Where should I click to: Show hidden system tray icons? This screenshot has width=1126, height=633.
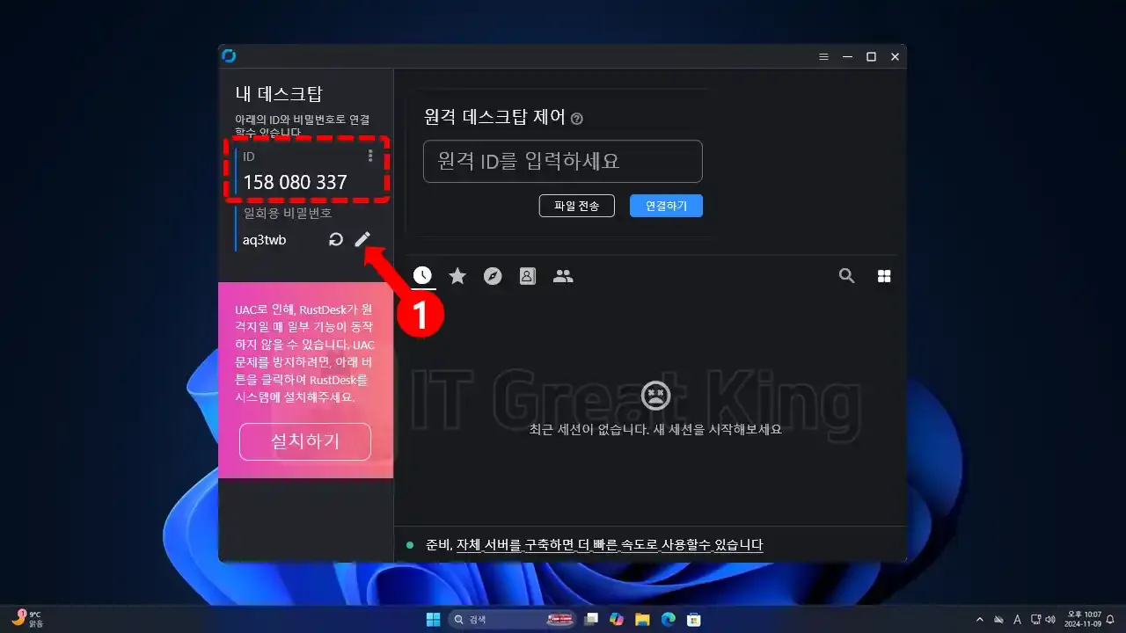tap(980, 619)
